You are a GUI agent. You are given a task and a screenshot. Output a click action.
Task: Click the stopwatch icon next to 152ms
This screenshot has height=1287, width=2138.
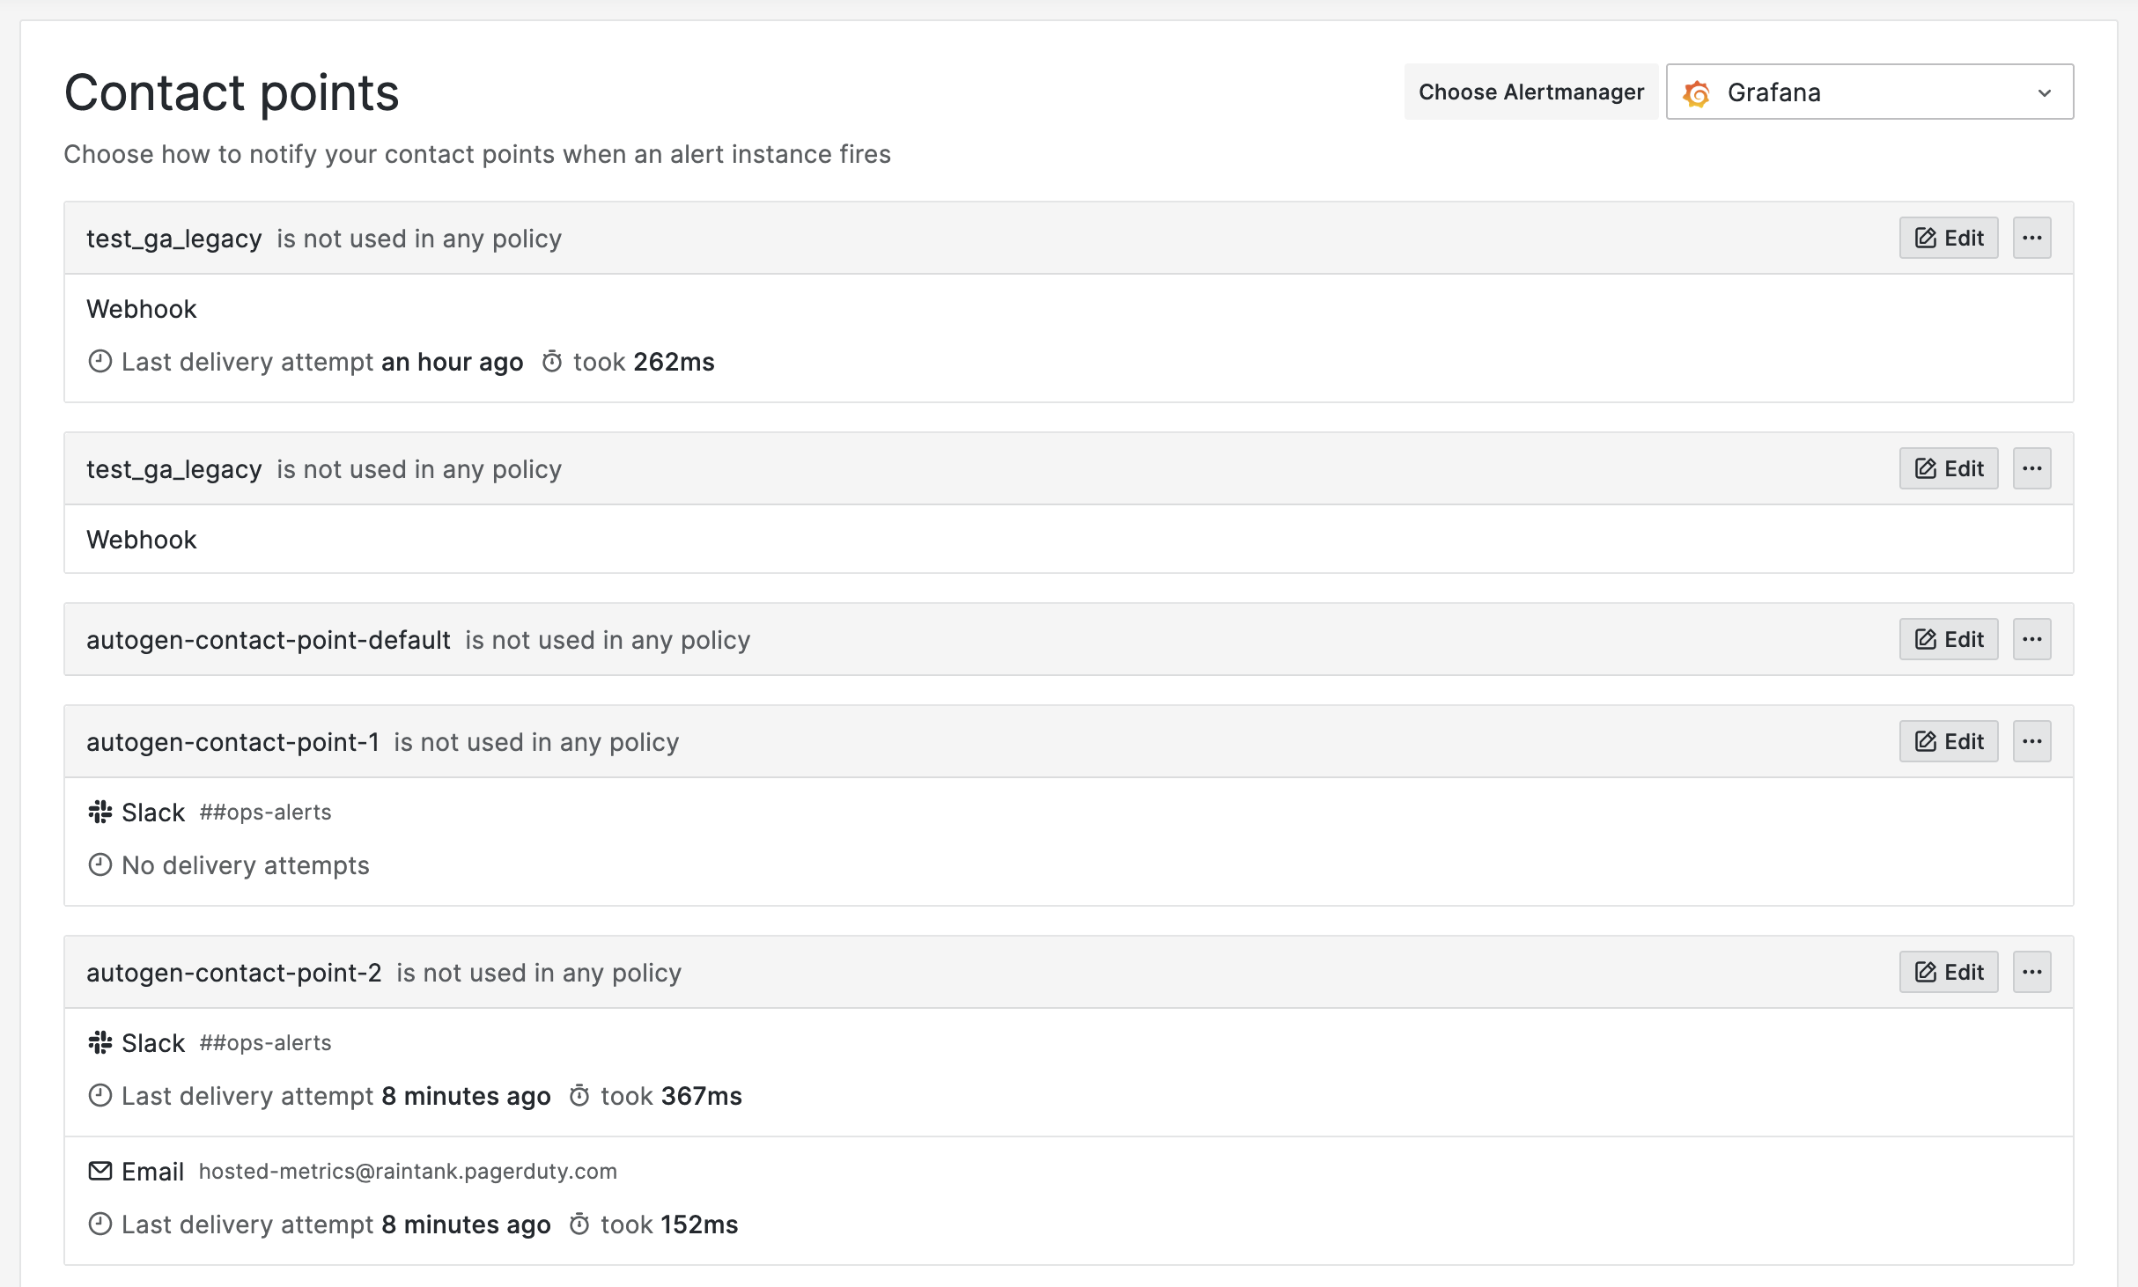pos(579,1224)
